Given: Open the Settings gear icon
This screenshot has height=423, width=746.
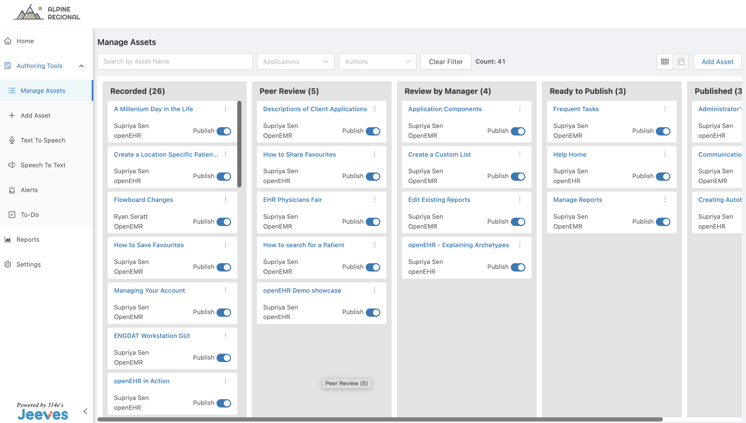Looking at the screenshot, I should click(x=8, y=264).
